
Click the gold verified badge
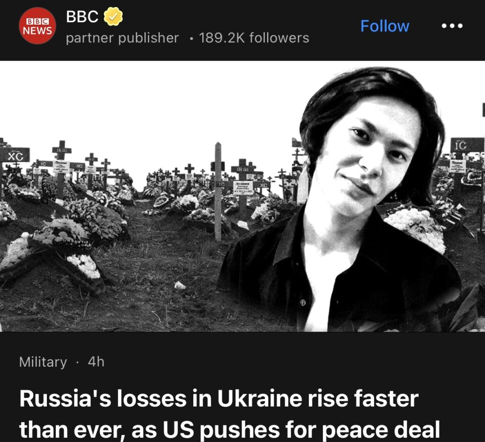(113, 18)
